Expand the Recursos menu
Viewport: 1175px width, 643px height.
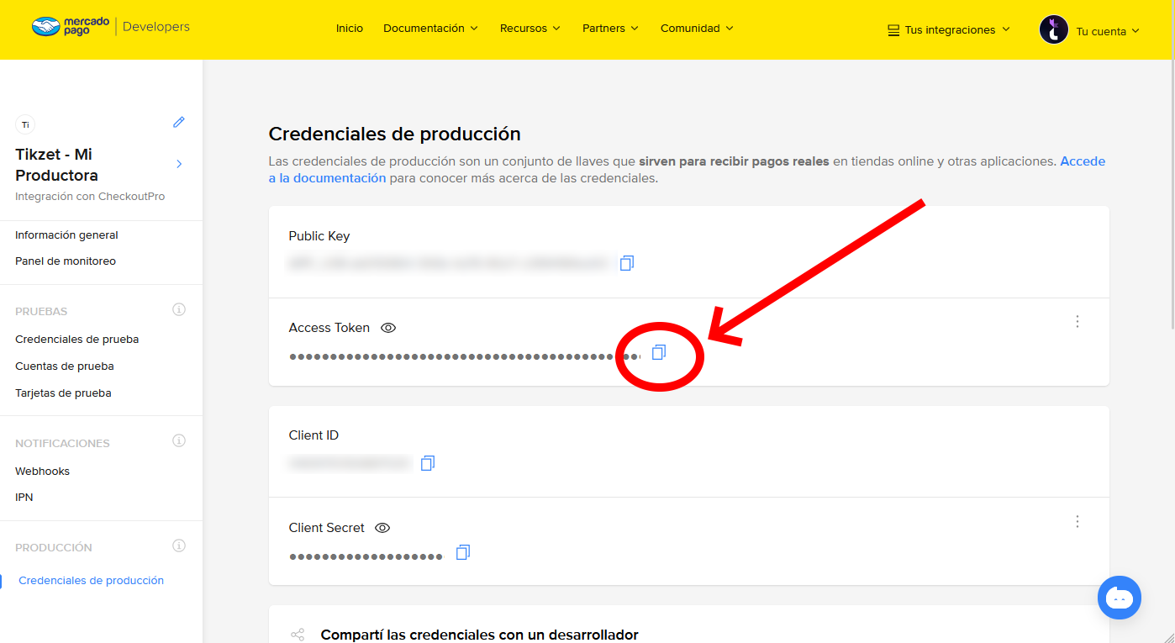(x=530, y=28)
